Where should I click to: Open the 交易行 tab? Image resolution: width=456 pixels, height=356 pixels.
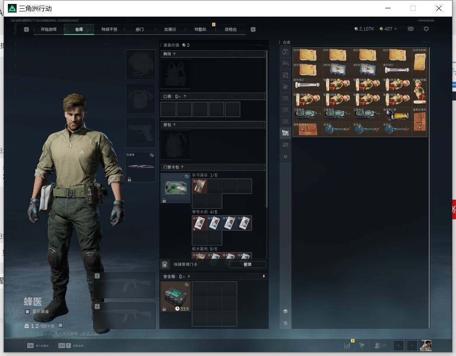click(x=170, y=29)
